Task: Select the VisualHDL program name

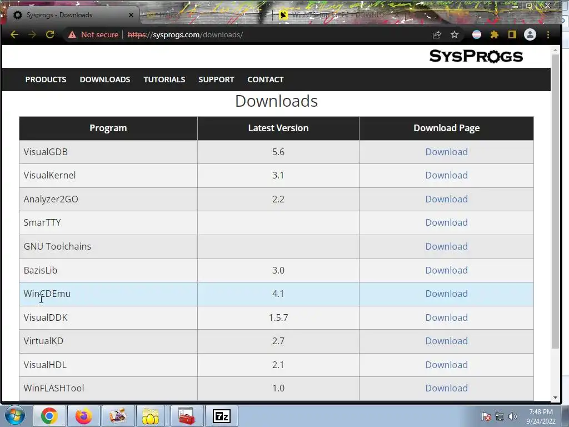Action: 45,365
